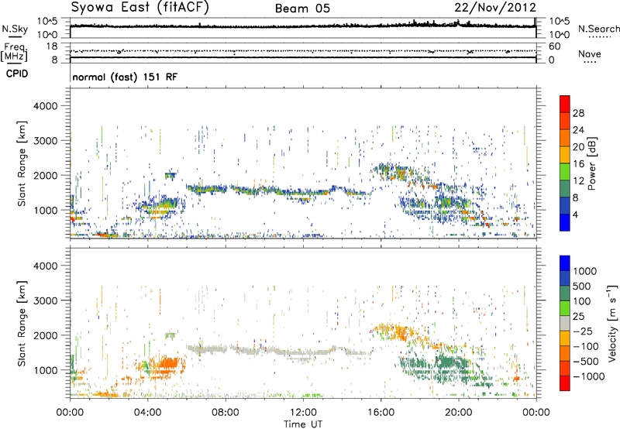Click the '60' Nave axis tick
The height and width of the screenshot is (429, 620).
(555, 46)
